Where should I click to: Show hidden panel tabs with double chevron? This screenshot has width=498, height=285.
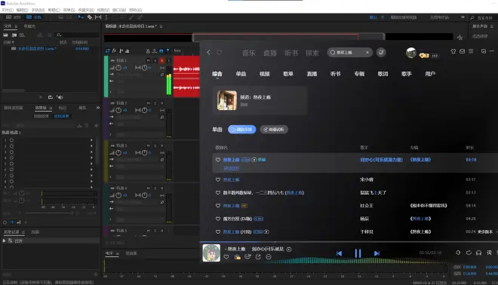coord(98,108)
